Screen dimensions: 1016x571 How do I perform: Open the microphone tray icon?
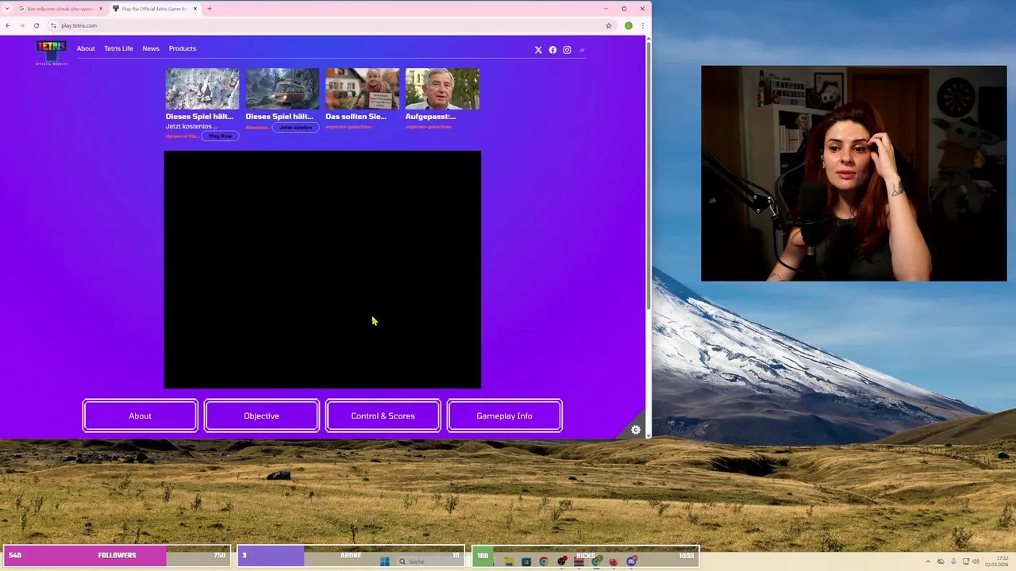(x=953, y=561)
